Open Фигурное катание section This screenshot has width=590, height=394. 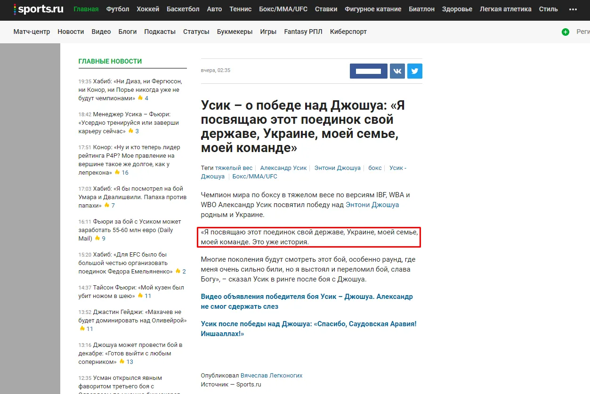[373, 9]
